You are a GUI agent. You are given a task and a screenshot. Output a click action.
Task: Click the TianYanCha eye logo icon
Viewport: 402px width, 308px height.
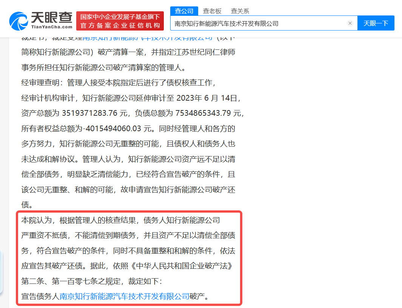pos(18,21)
